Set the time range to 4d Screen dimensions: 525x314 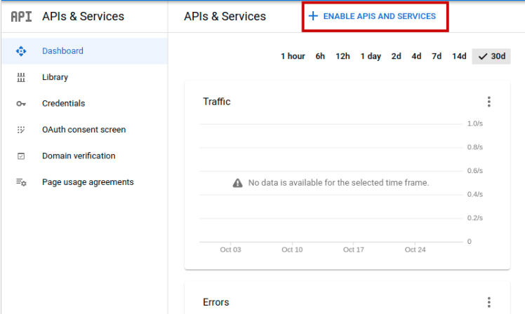click(x=416, y=56)
